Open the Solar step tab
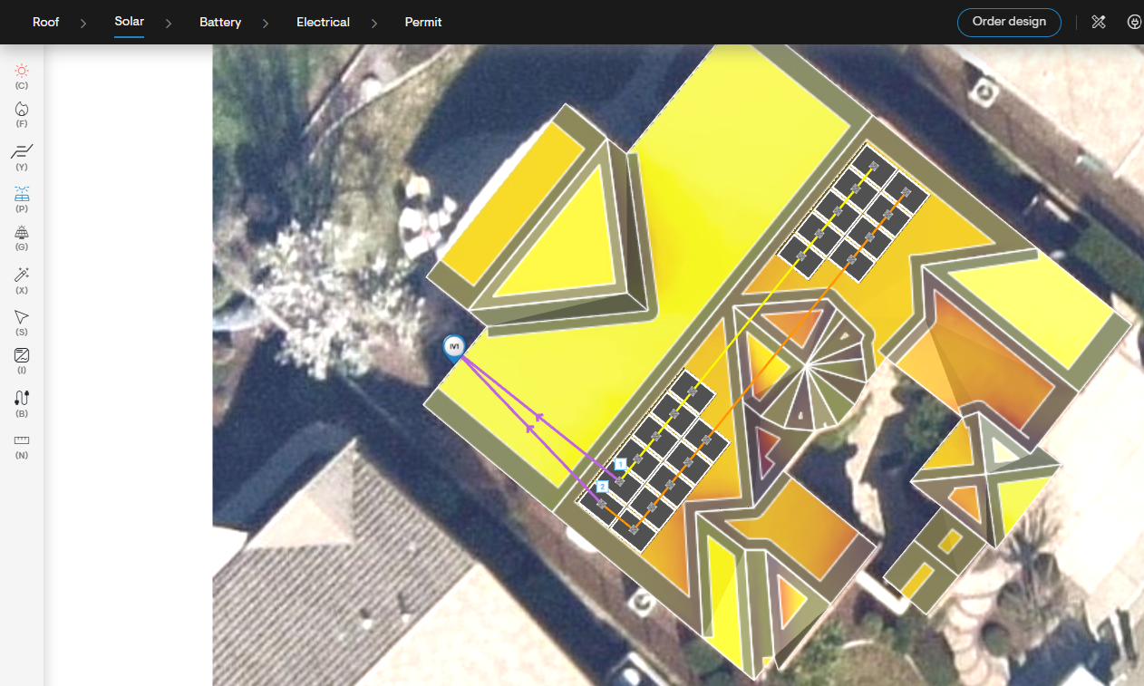The width and height of the screenshot is (1144, 686). 129,22
